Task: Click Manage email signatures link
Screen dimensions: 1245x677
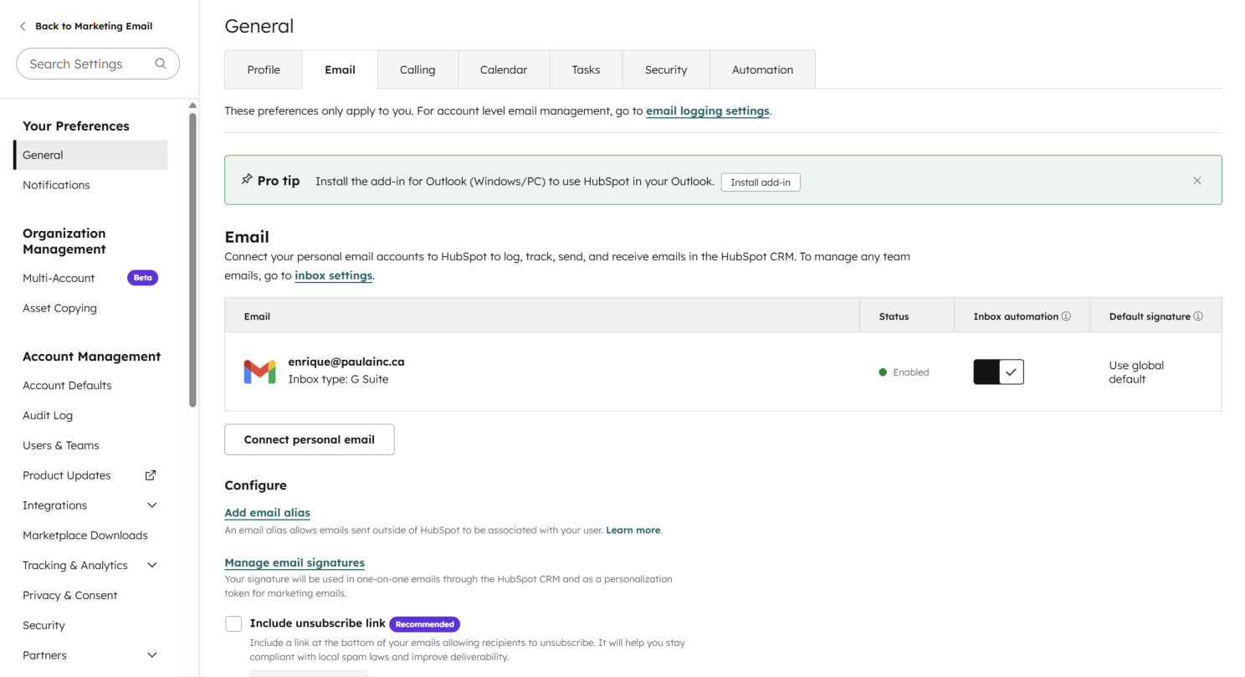Action: [295, 562]
